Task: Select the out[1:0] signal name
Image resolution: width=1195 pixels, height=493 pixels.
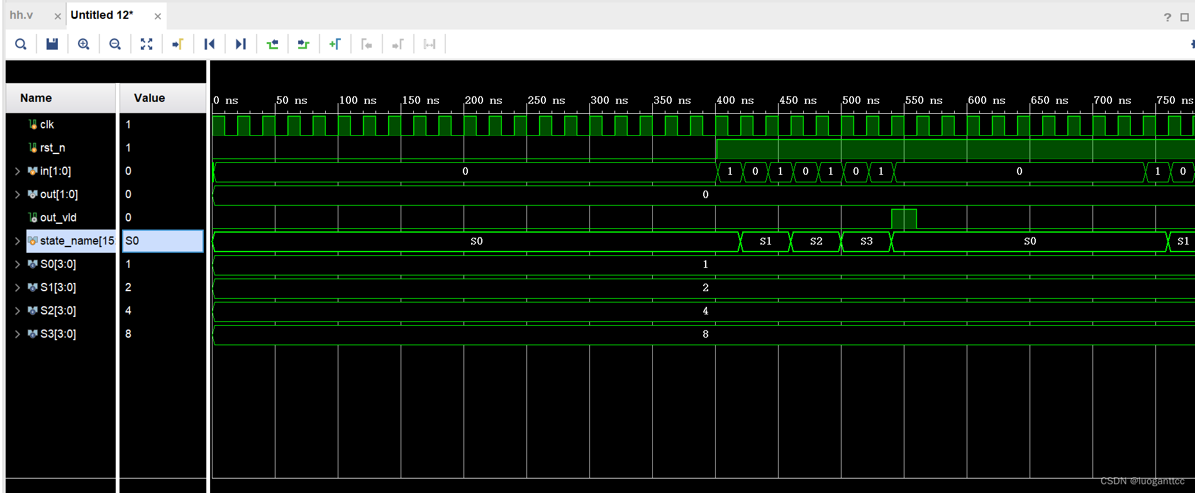Action: pos(59,194)
